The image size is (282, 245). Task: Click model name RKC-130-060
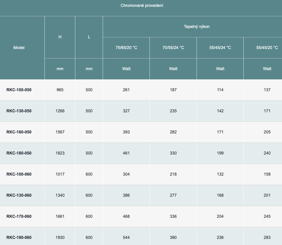coord(19,195)
